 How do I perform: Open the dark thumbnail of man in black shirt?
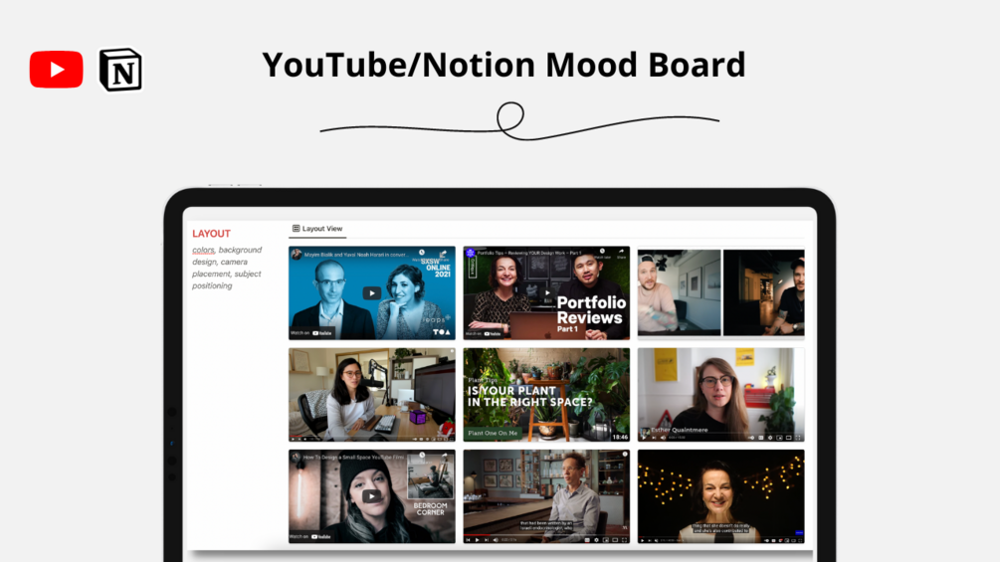[763, 292]
